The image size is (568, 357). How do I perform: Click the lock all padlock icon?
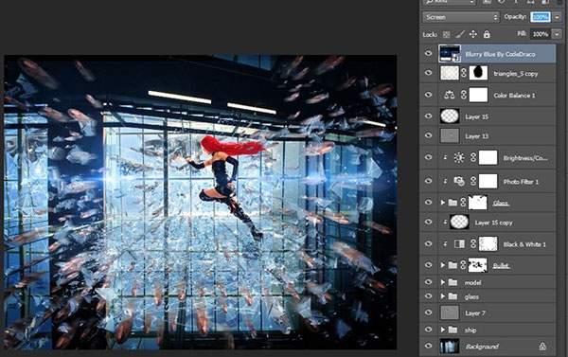pos(487,34)
